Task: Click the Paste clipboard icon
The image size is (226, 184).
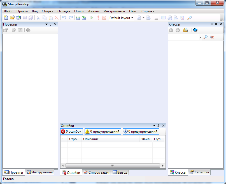Action: (51, 18)
